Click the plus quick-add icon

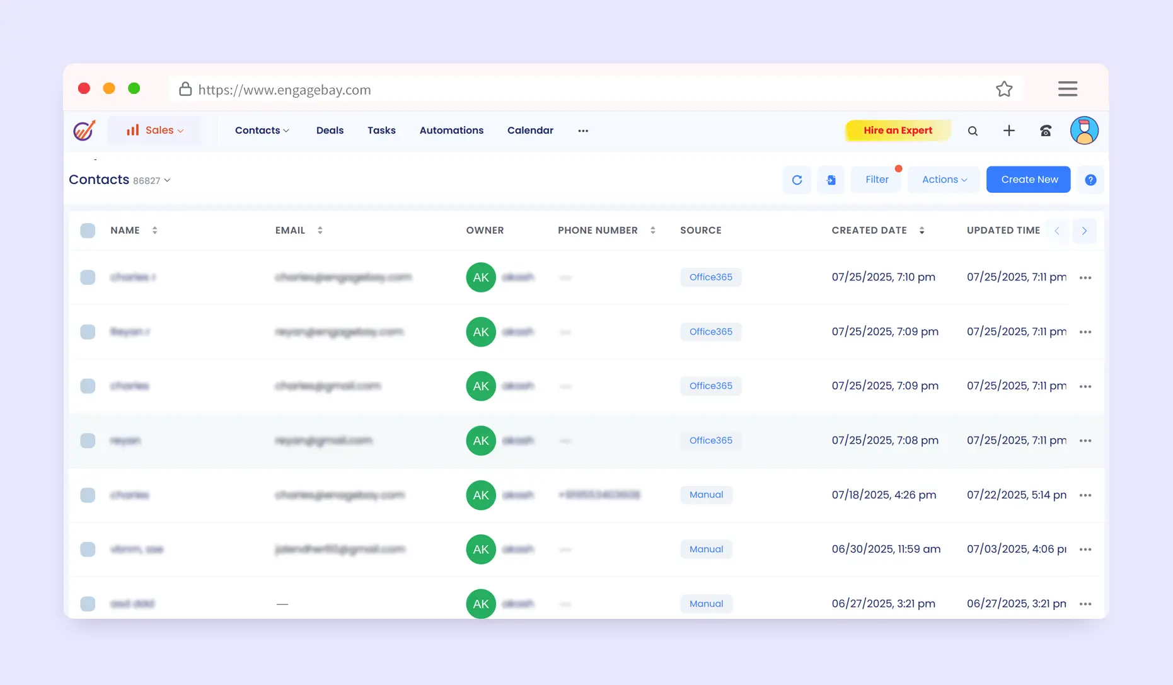tap(1008, 130)
